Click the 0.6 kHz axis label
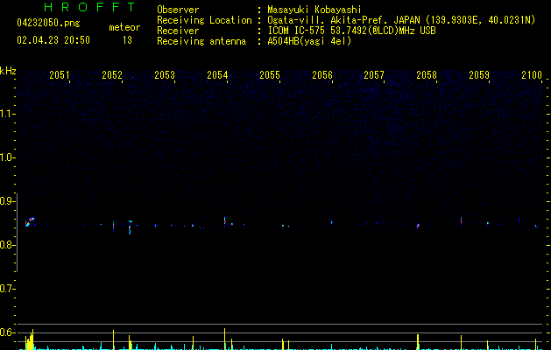This screenshot has height=350, width=551. pyautogui.click(x=7, y=332)
